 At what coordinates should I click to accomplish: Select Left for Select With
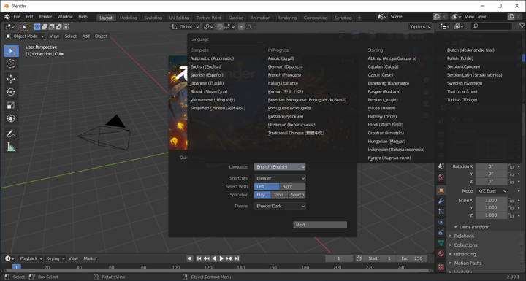267,186
